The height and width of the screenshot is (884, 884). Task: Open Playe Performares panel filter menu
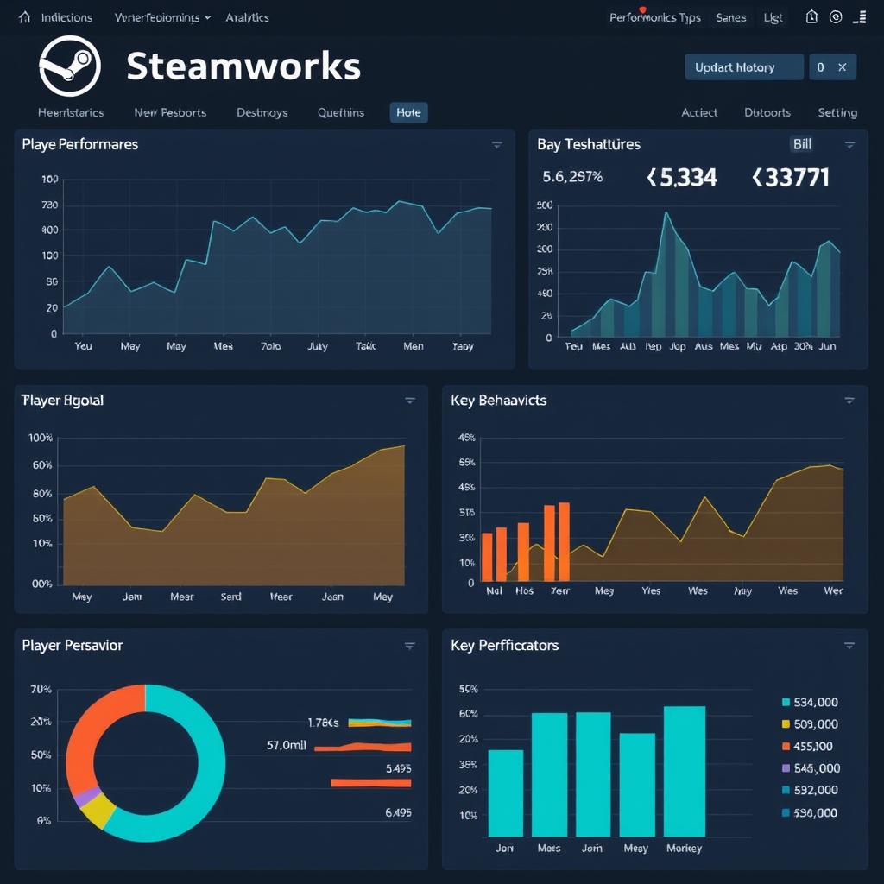click(496, 145)
